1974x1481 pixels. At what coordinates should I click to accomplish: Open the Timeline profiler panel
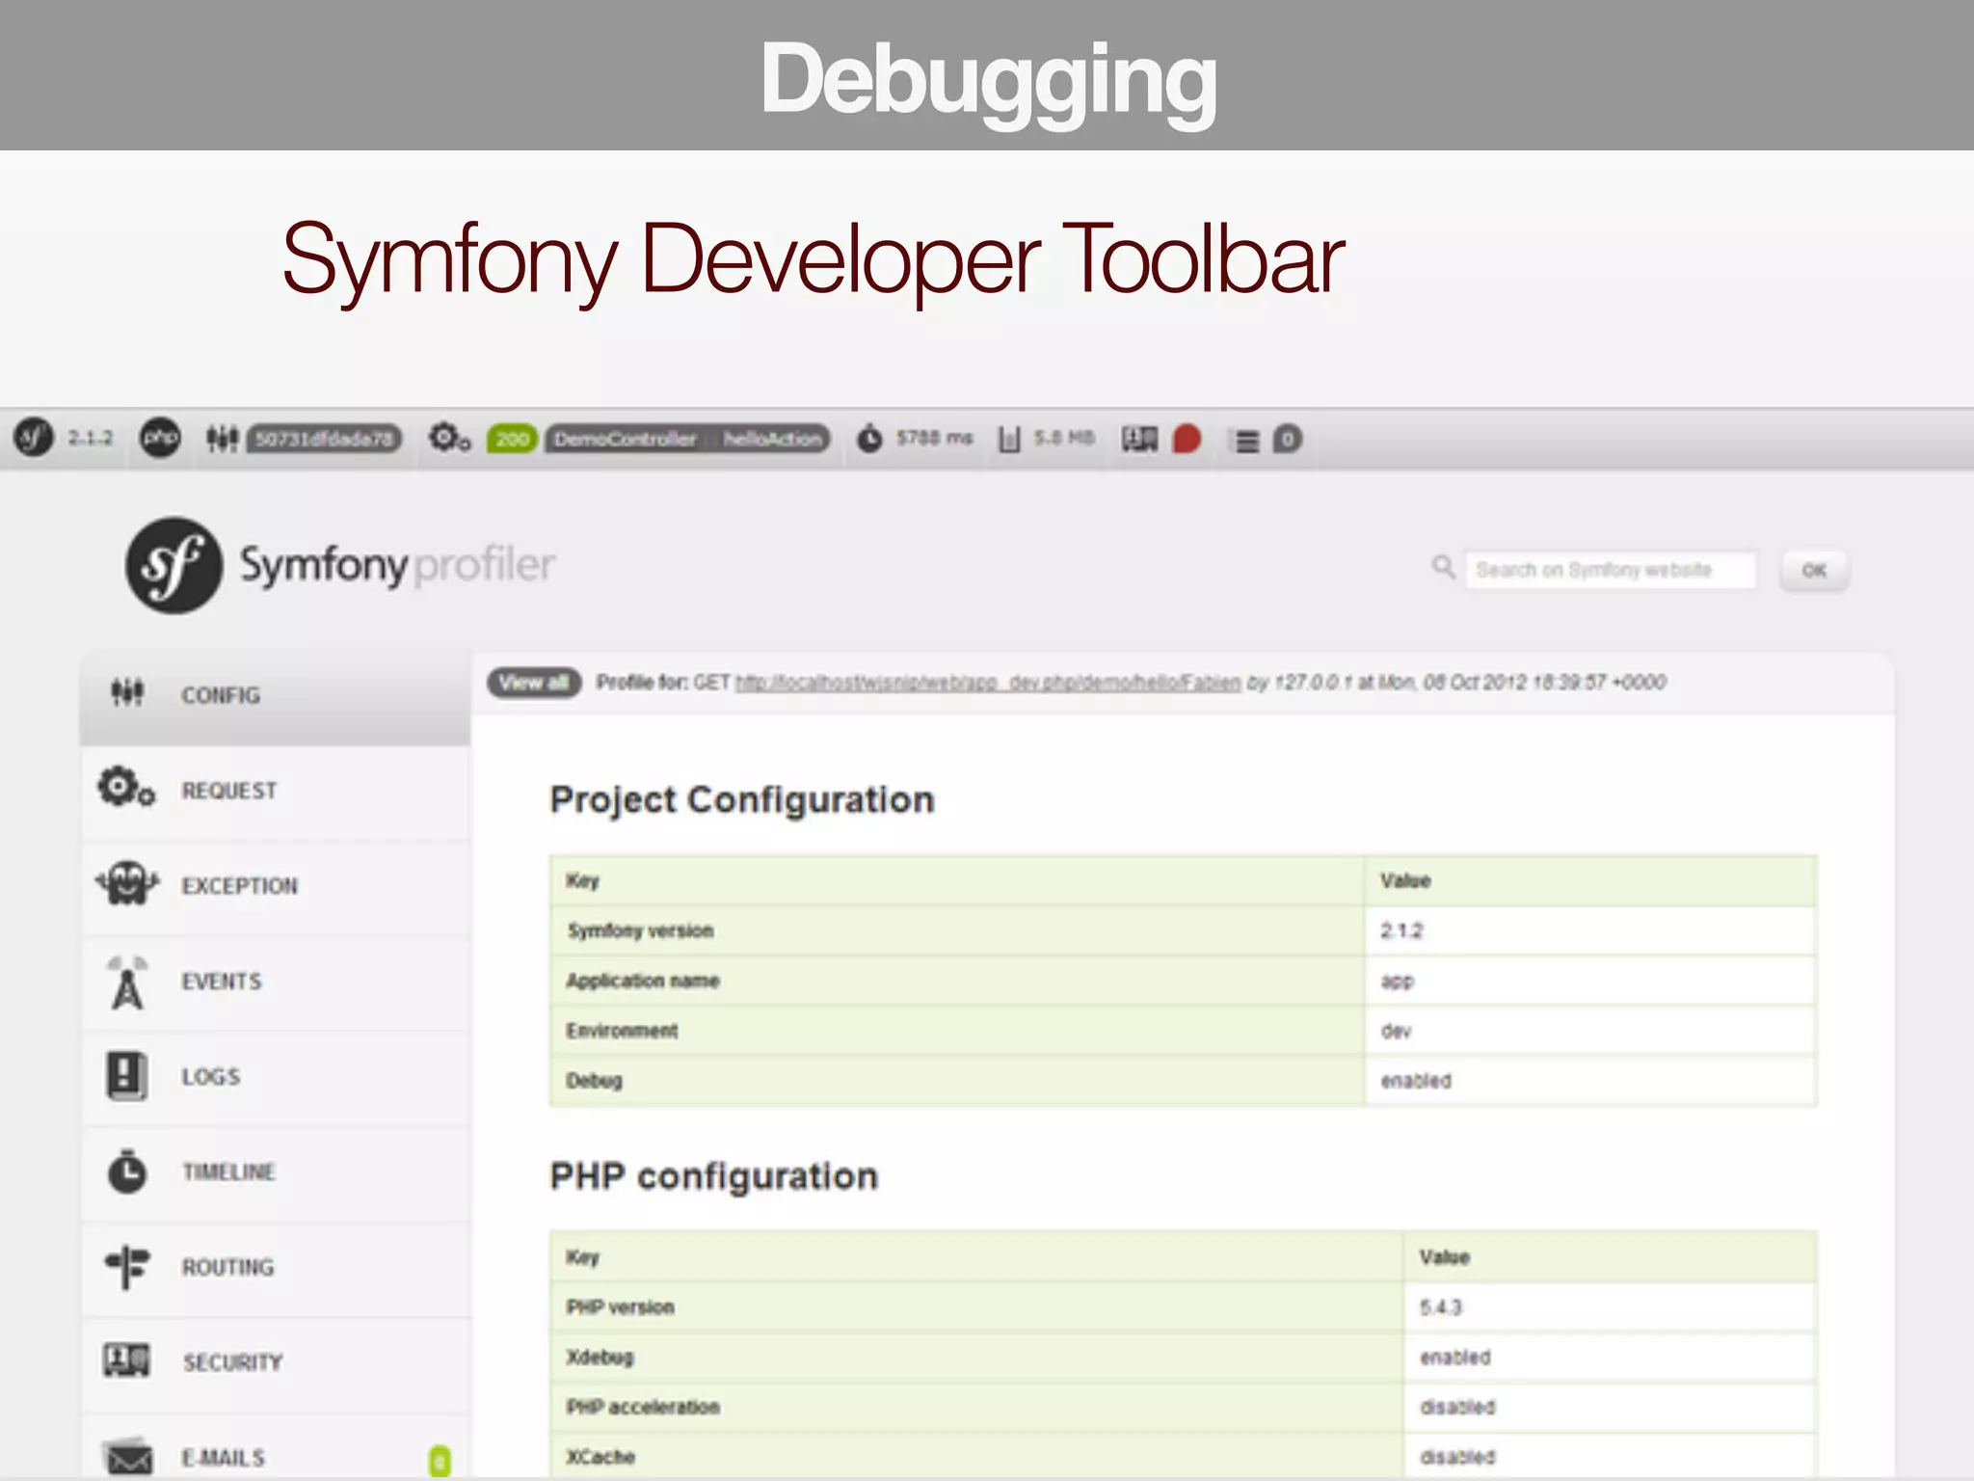[x=275, y=1172]
